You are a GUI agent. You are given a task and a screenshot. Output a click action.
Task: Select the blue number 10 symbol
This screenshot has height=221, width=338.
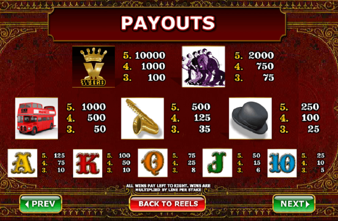(x=282, y=163)
